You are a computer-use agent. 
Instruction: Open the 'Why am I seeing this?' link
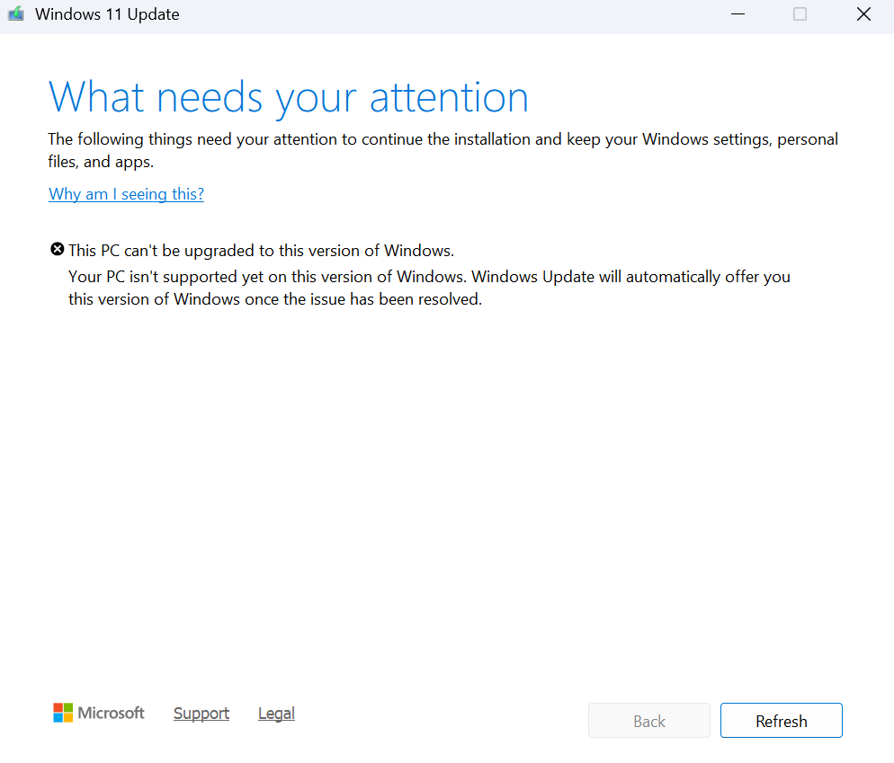click(126, 194)
